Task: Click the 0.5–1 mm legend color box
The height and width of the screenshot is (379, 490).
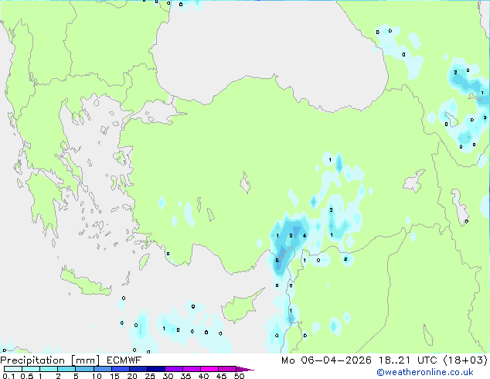Action: pyautogui.click(x=31, y=369)
